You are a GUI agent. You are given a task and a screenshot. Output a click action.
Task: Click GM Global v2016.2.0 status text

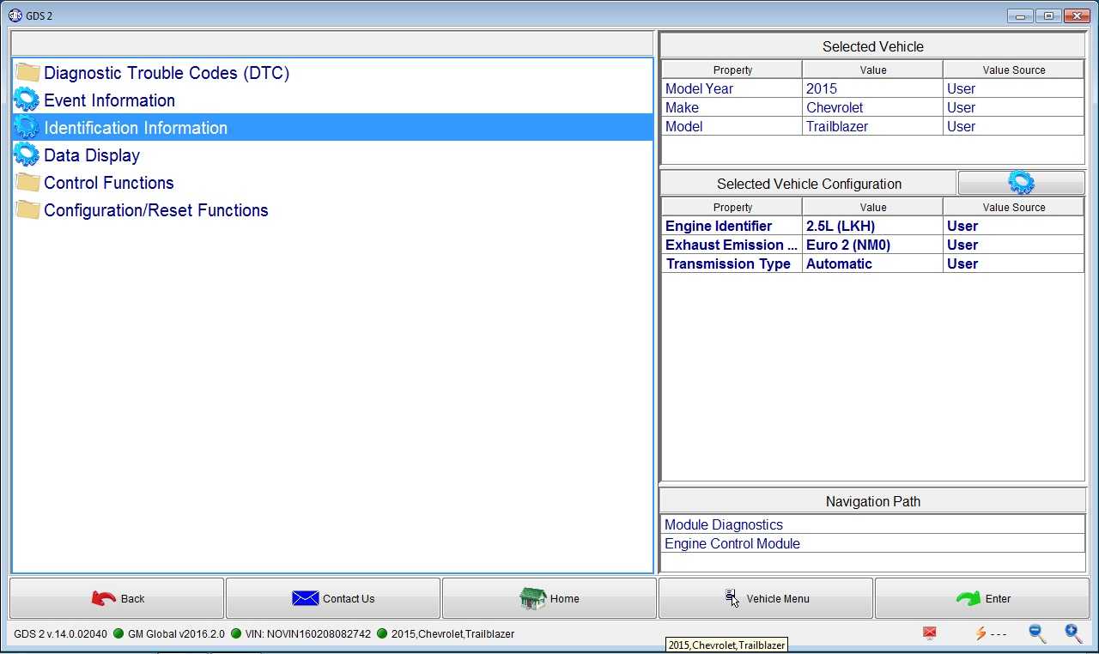point(176,634)
